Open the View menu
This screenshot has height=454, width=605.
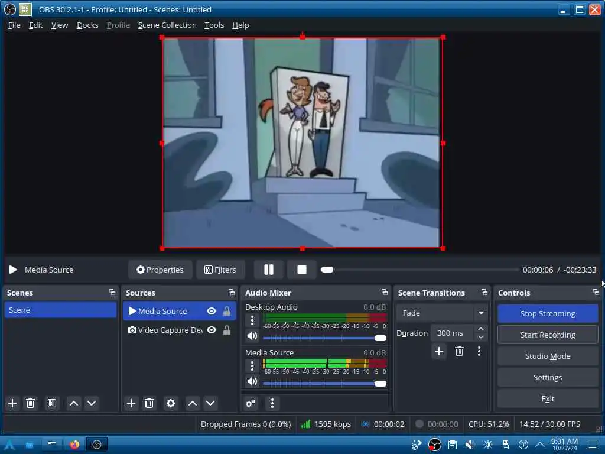pyautogui.click(x=60, y=25)
